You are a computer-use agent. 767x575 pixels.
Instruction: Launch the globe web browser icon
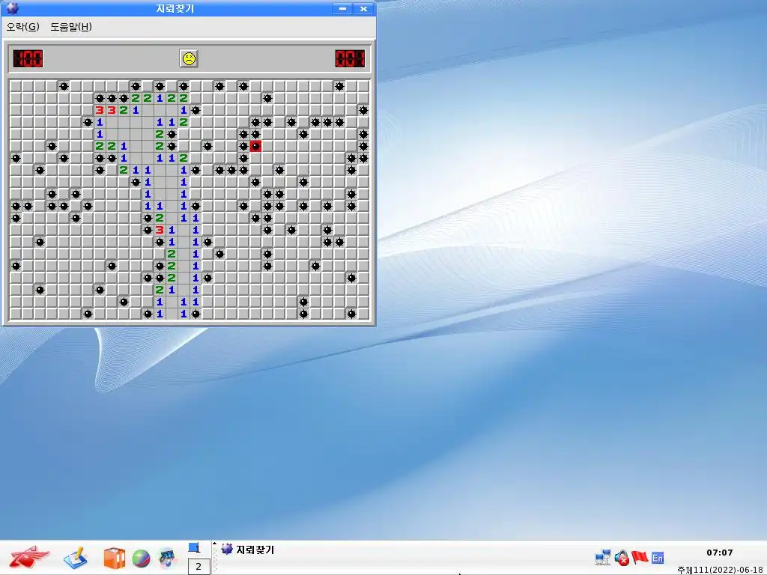coord(141,559)
